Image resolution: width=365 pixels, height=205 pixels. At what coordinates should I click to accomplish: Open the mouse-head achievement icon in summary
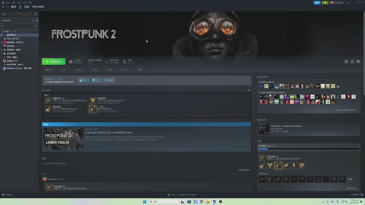coord(93,101)
